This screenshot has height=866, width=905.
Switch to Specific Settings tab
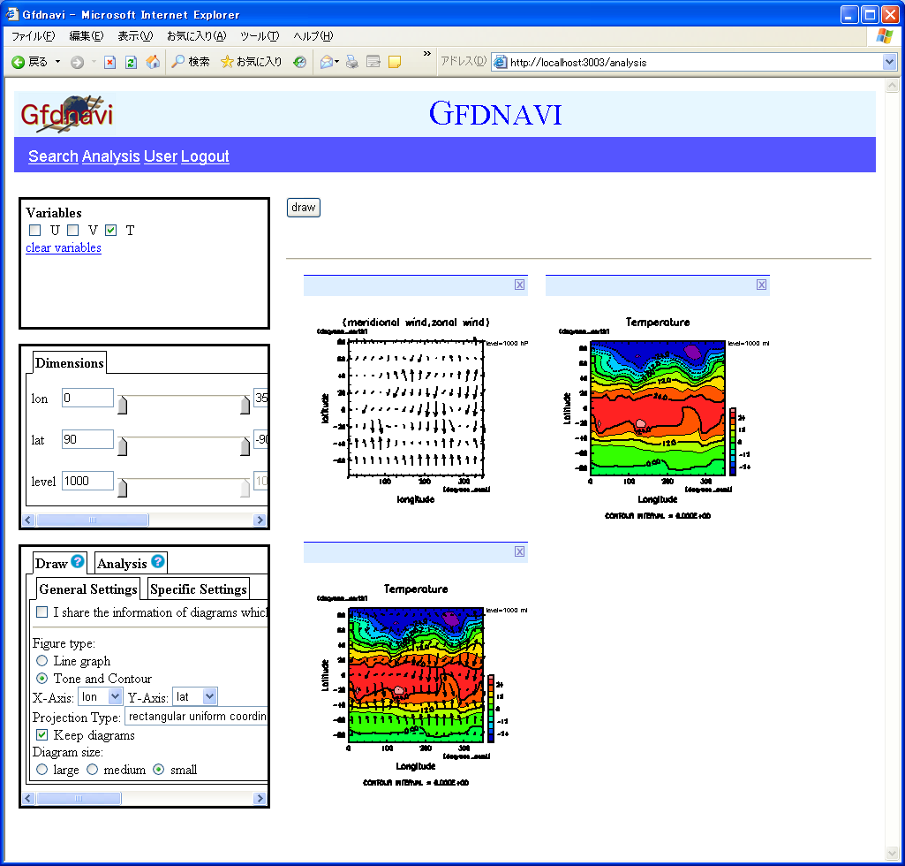click(x=199, y=589)
